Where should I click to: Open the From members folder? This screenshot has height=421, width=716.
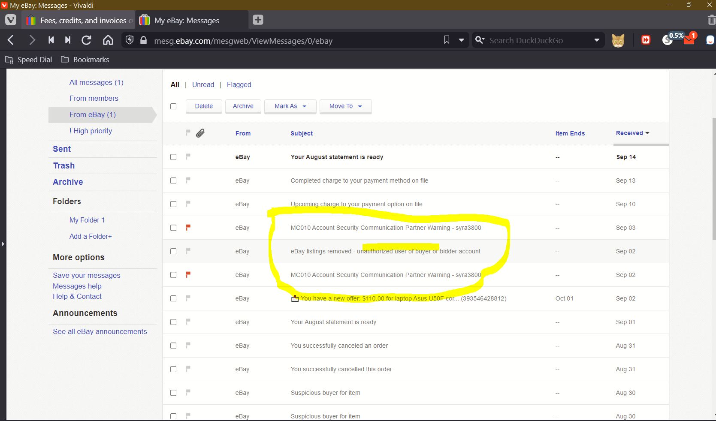pyautogui.click(x=94, y=98)
